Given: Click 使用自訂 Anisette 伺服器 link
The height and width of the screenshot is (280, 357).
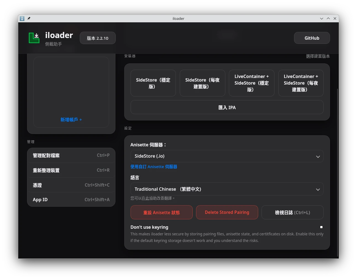Looking at the screenshot, I should (x=154, y=167).
